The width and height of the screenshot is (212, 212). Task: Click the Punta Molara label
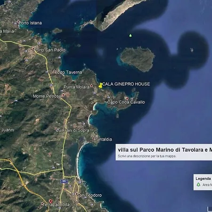(x=76, y=87)
